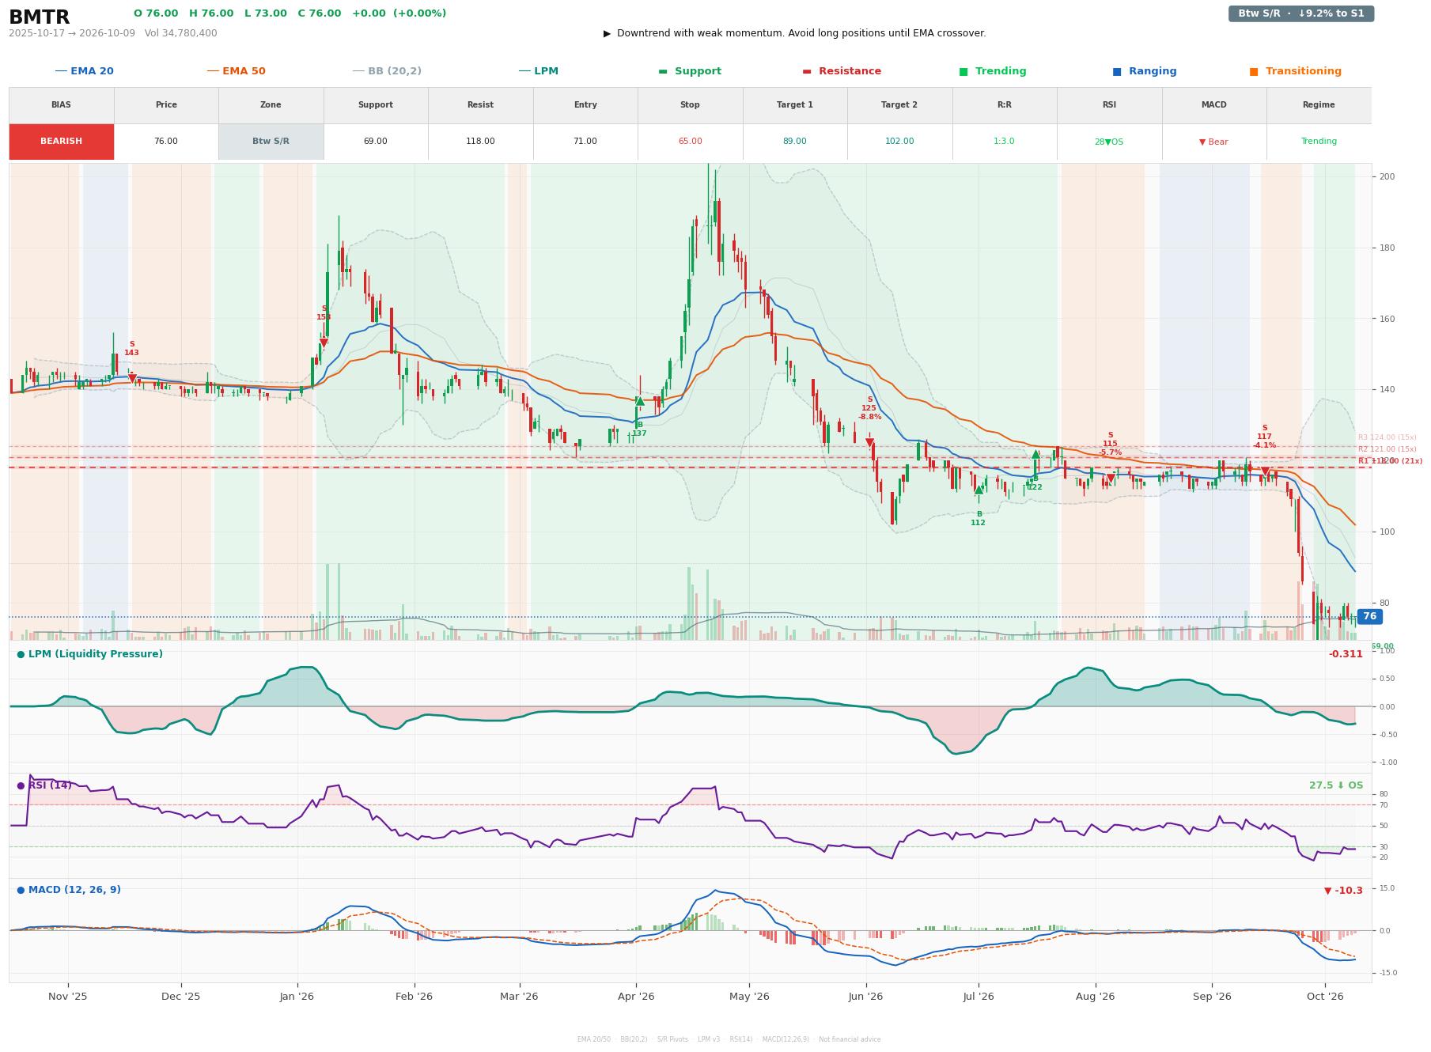Click the EMA 20 legend entry

pos(84,71)
